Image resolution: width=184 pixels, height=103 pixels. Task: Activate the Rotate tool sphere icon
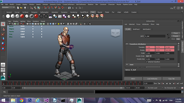3,44
